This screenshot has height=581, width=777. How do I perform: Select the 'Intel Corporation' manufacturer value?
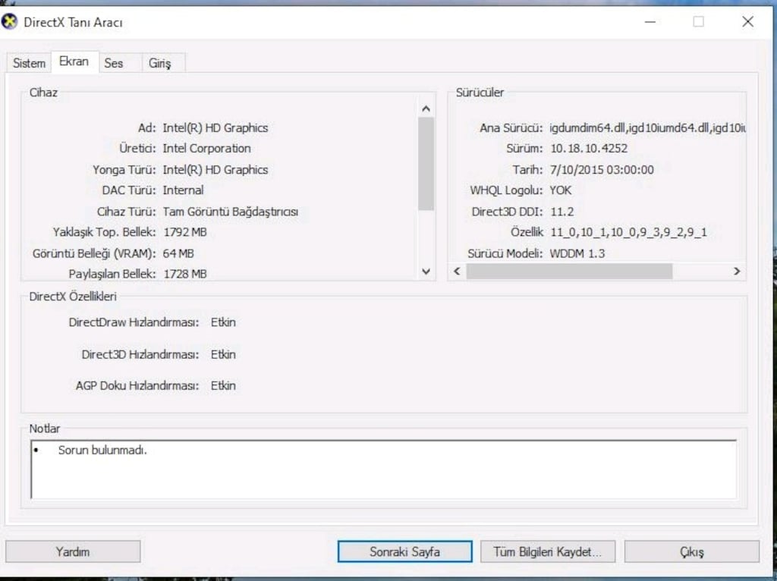[x=206, y=148]
